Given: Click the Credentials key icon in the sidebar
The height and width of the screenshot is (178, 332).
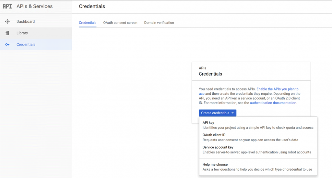Looking at the screenshot, I should pos(7,45).
